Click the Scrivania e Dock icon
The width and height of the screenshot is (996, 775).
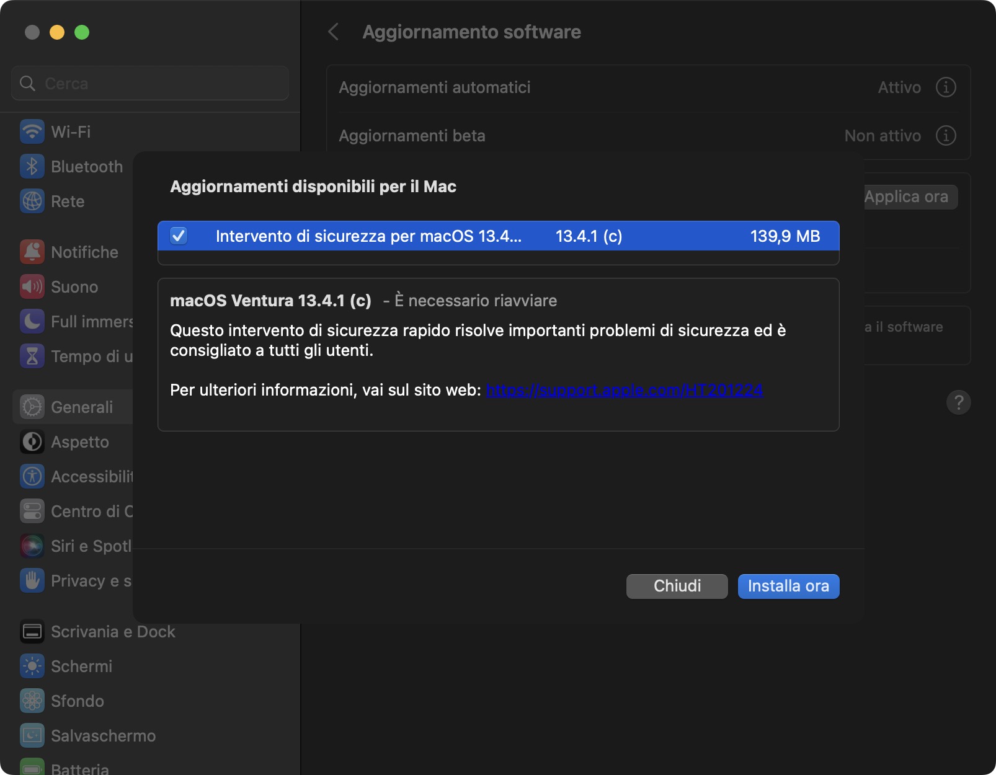(x=32, y=631)
